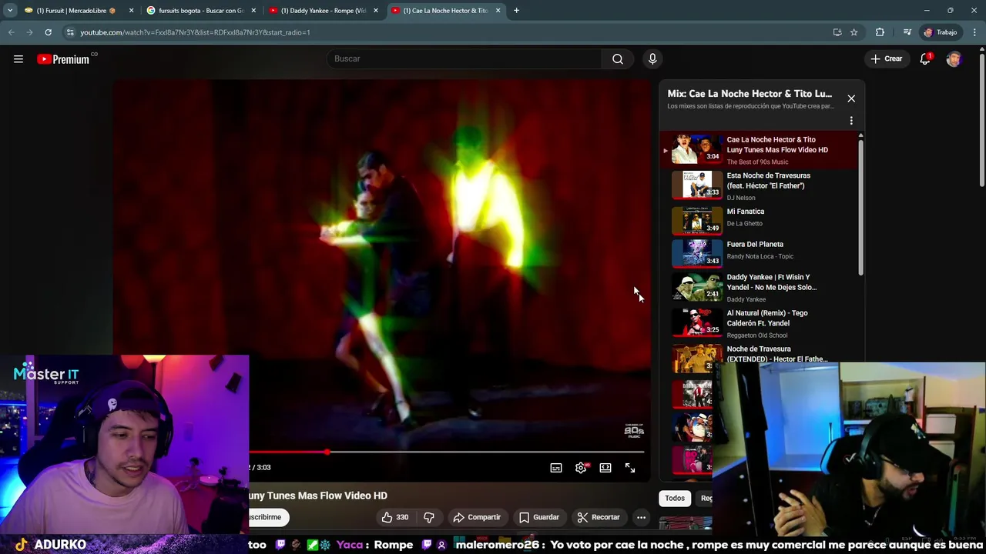Click the 'Mix: Cae La Noche Hector & Tito' header

click(750, 94)
